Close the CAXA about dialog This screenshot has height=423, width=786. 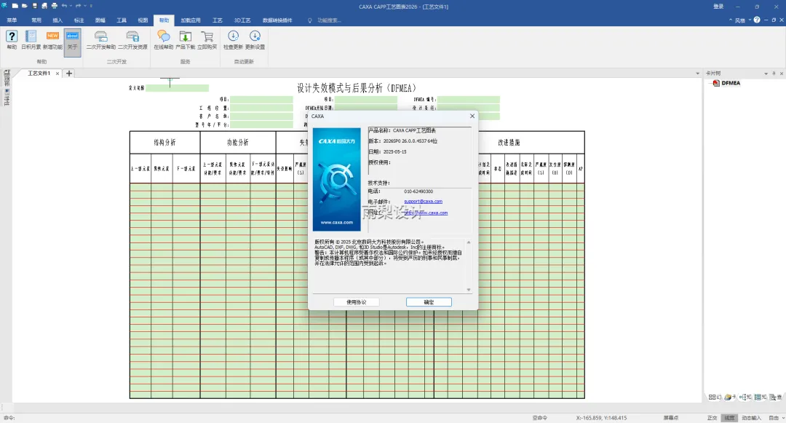tap(472, 116)
